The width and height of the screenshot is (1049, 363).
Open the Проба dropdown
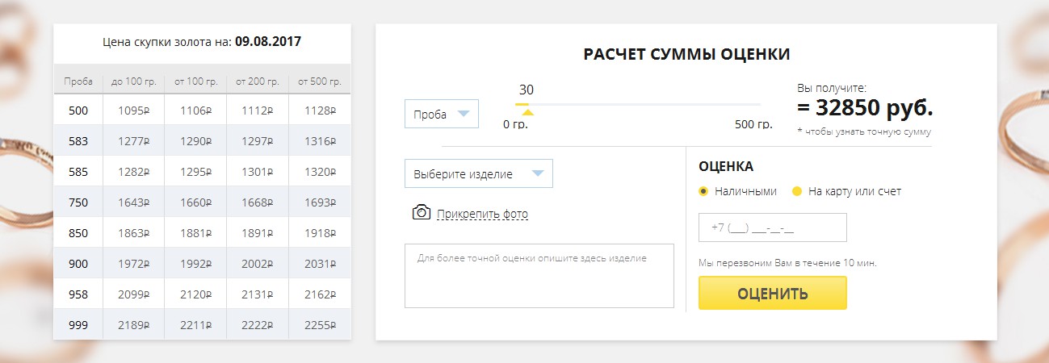pos(441,114)
